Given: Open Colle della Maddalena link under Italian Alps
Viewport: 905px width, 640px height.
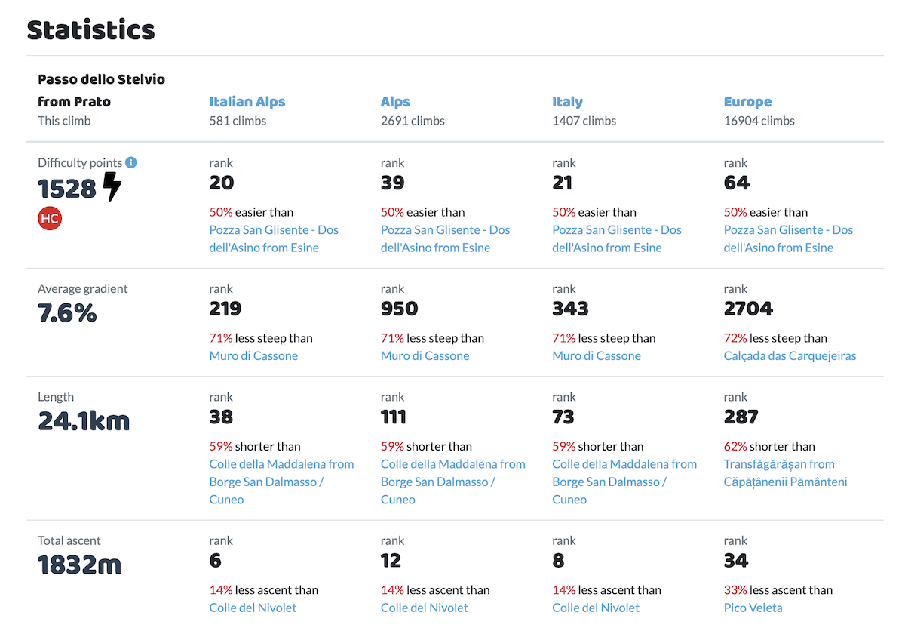Looking at the screenshot, I should 281,482.
